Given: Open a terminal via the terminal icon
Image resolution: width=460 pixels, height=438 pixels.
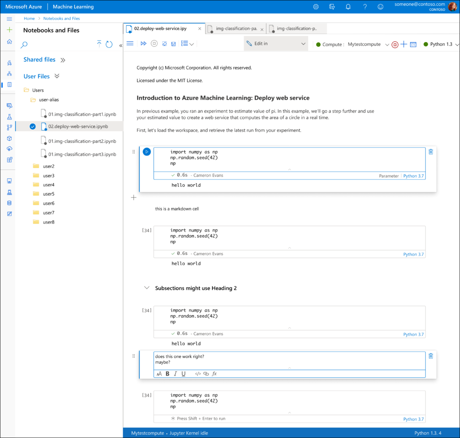Looking at the screenshot, I should click(x=413, y=44).
